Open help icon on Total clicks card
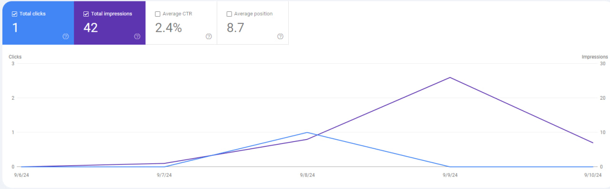The image size is (610, 189). click(66, 37)
